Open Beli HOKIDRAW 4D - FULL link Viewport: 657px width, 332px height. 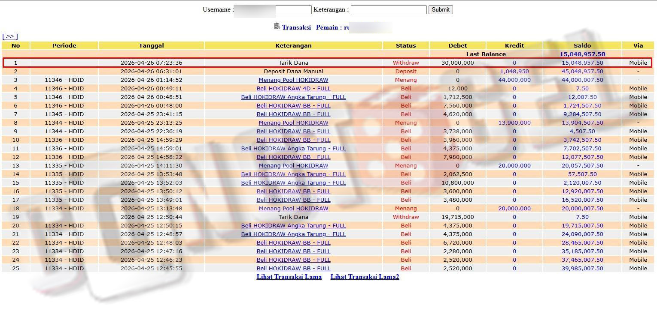click(293, 89)
